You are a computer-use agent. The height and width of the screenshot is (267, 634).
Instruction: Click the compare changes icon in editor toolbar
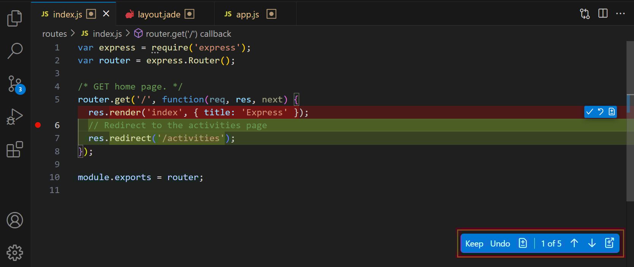click(585, 14)
